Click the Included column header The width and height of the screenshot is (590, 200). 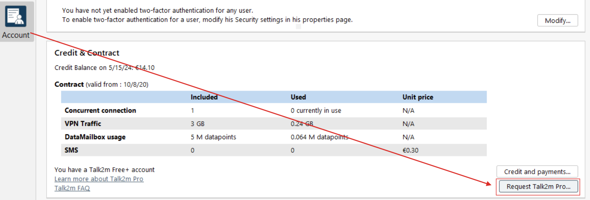[x=204, y=97]
